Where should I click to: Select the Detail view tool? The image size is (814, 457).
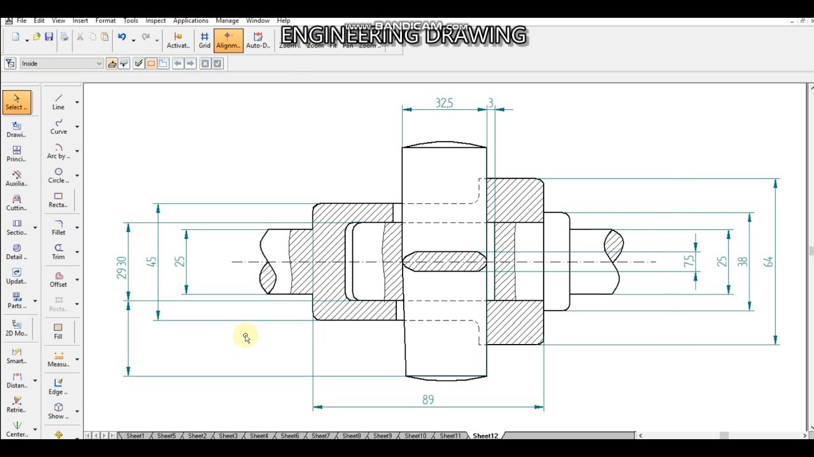pos(17,252)
